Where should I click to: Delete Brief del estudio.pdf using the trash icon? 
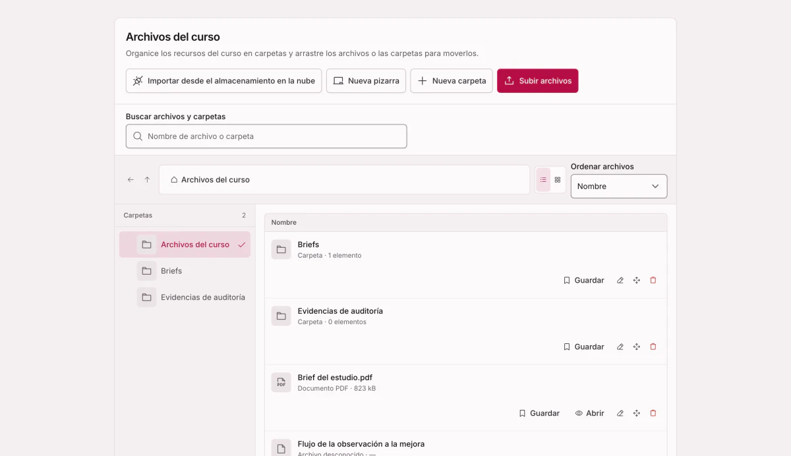click(x=653, y=414)
